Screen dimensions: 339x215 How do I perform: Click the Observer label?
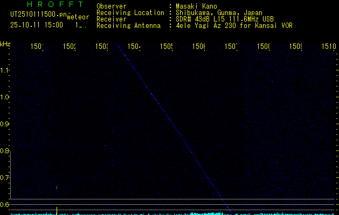[112, 6]
